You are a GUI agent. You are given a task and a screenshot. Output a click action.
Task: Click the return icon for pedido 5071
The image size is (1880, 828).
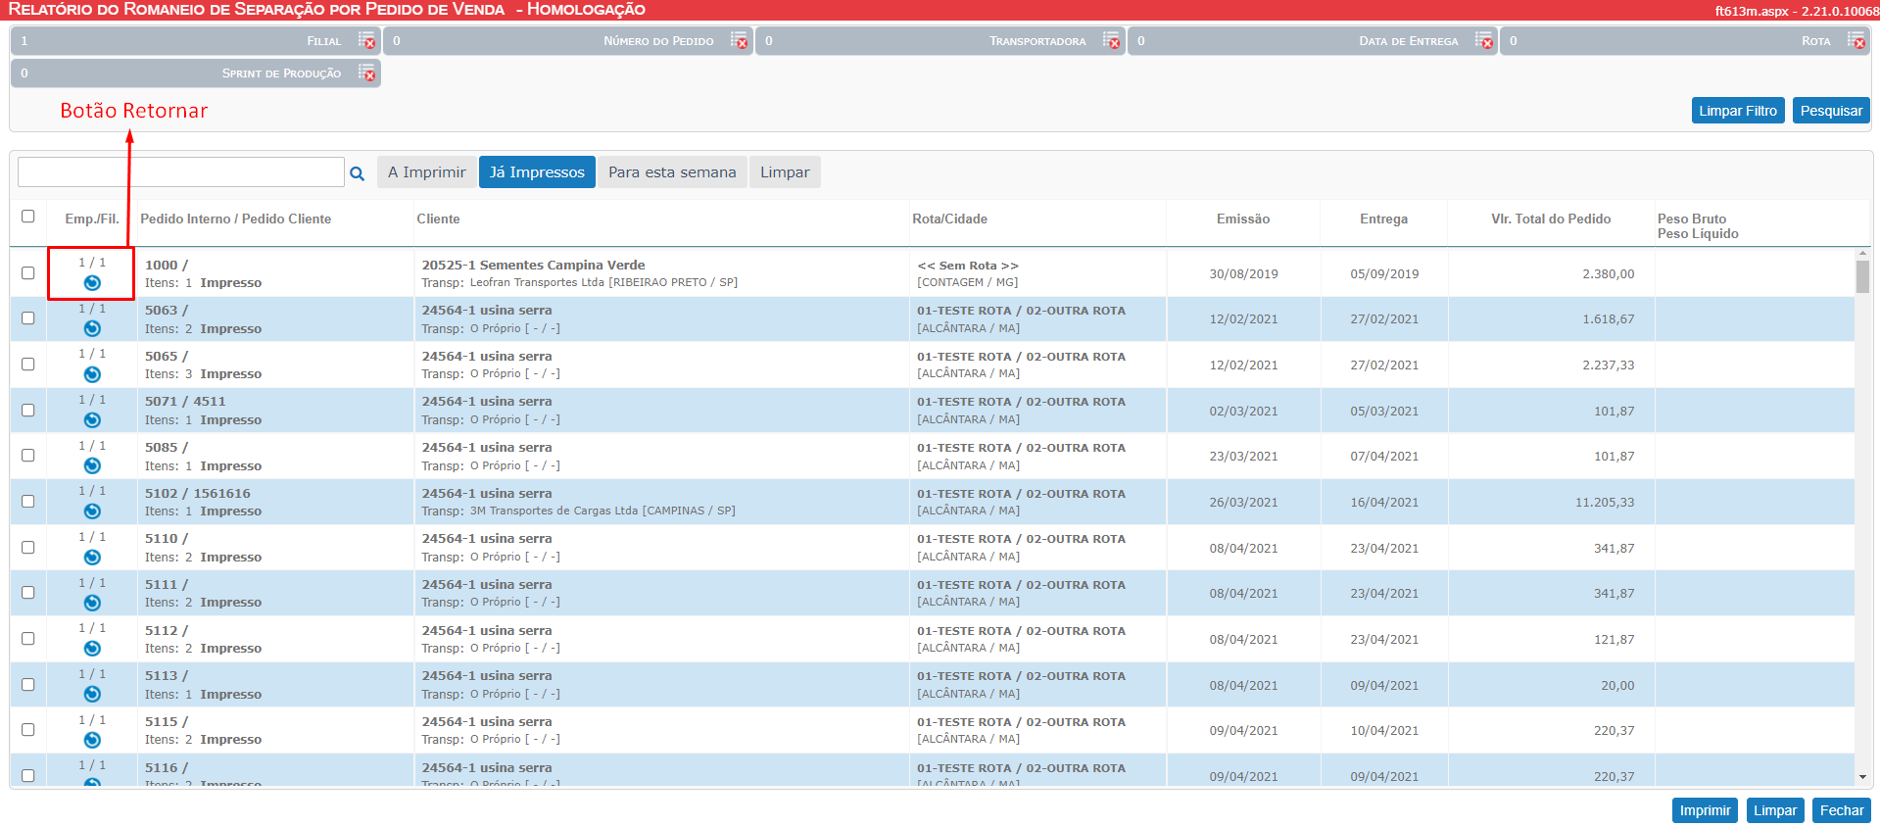tap(92, 420)
